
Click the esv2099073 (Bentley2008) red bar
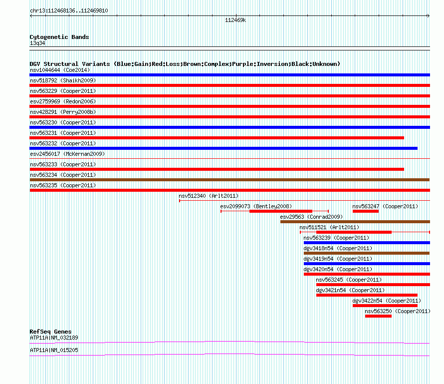(x=281, y=211)
